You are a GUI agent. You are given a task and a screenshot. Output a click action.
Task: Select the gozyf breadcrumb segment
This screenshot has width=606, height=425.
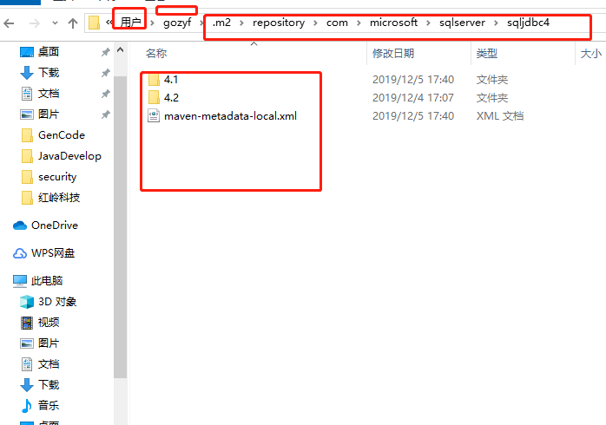coord(177,23)
